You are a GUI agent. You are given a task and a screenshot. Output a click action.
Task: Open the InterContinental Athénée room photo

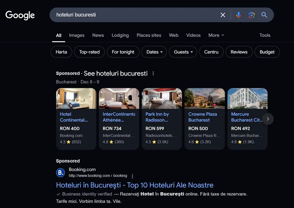pyautogui.click(x=119, y=98)
